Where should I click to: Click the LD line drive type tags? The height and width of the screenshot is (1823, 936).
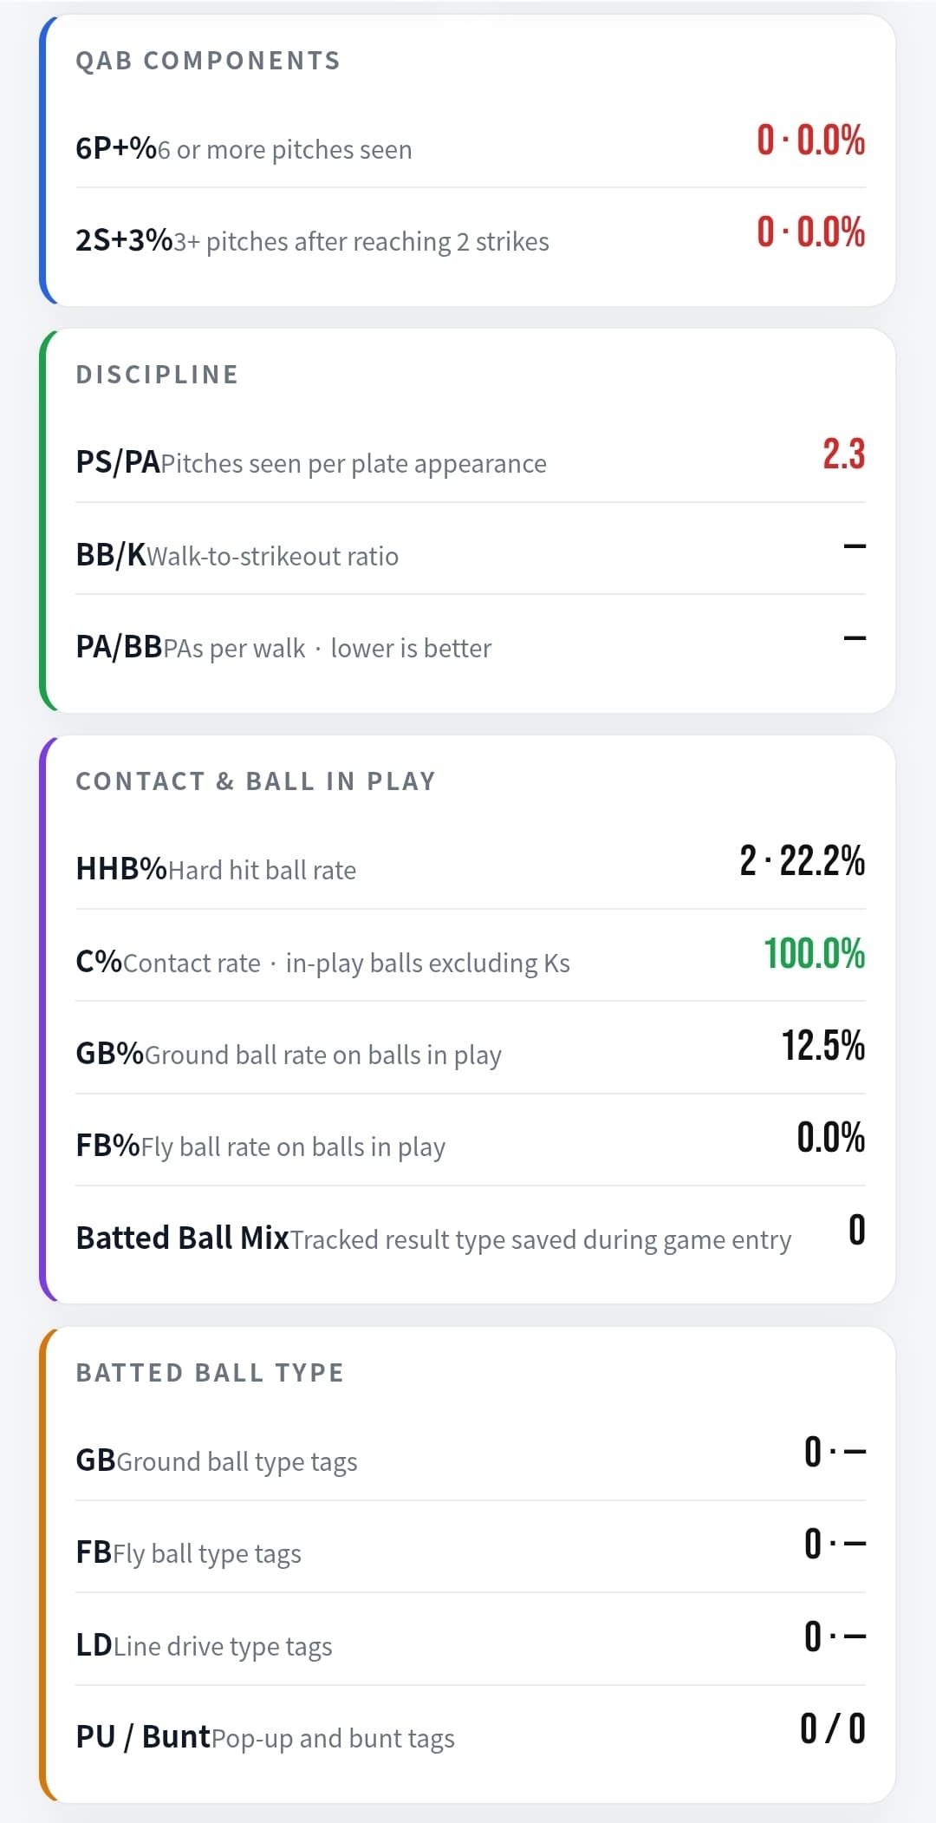coord(468,1645)
